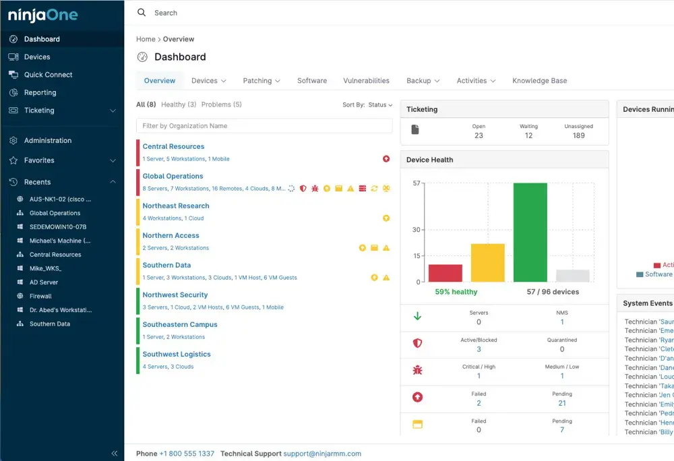Click the search magnifier icon
The image size is (674, 461).
click(142, 12)
